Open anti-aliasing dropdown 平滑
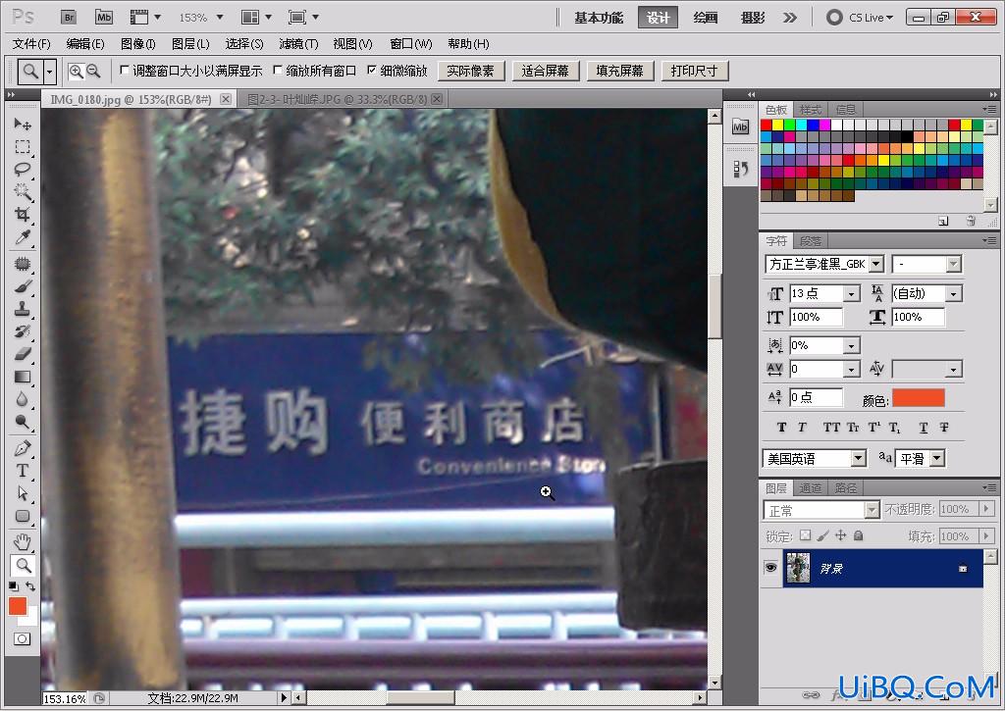The width and height of the screenshot is (1005, 711). point(937,459)
